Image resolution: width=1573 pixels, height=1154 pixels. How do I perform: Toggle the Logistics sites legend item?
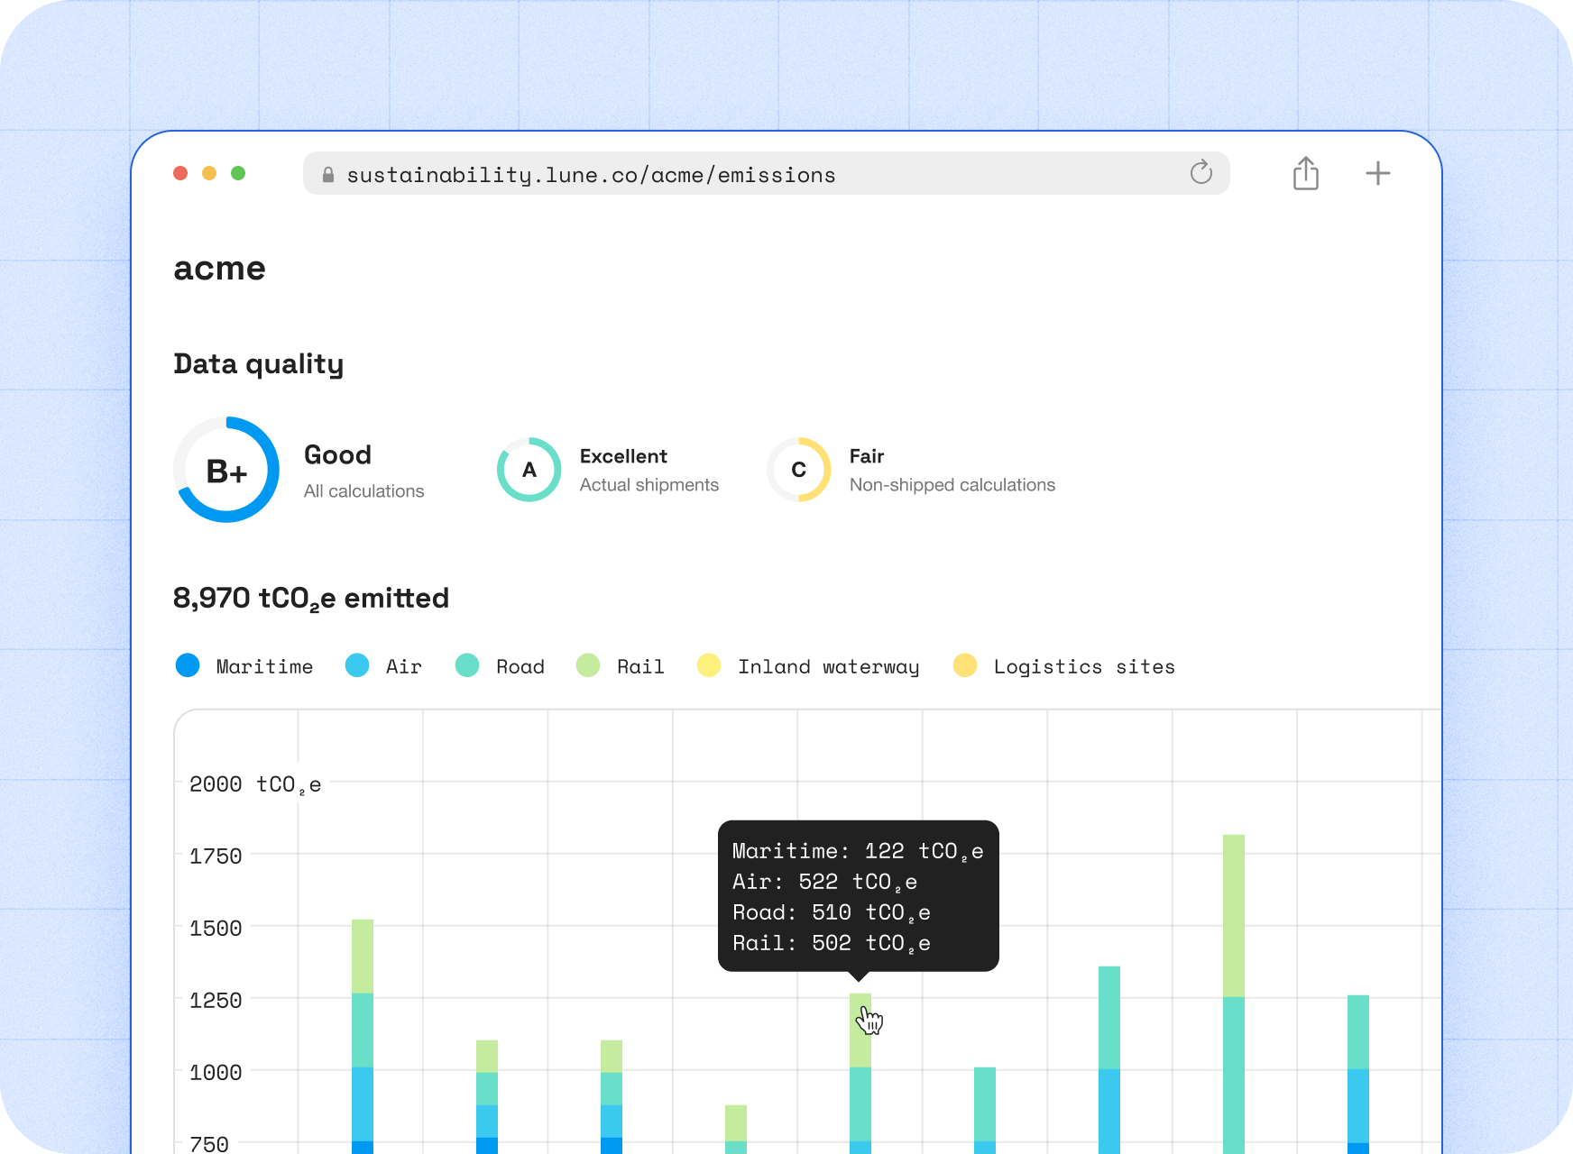coord(1064,666)
